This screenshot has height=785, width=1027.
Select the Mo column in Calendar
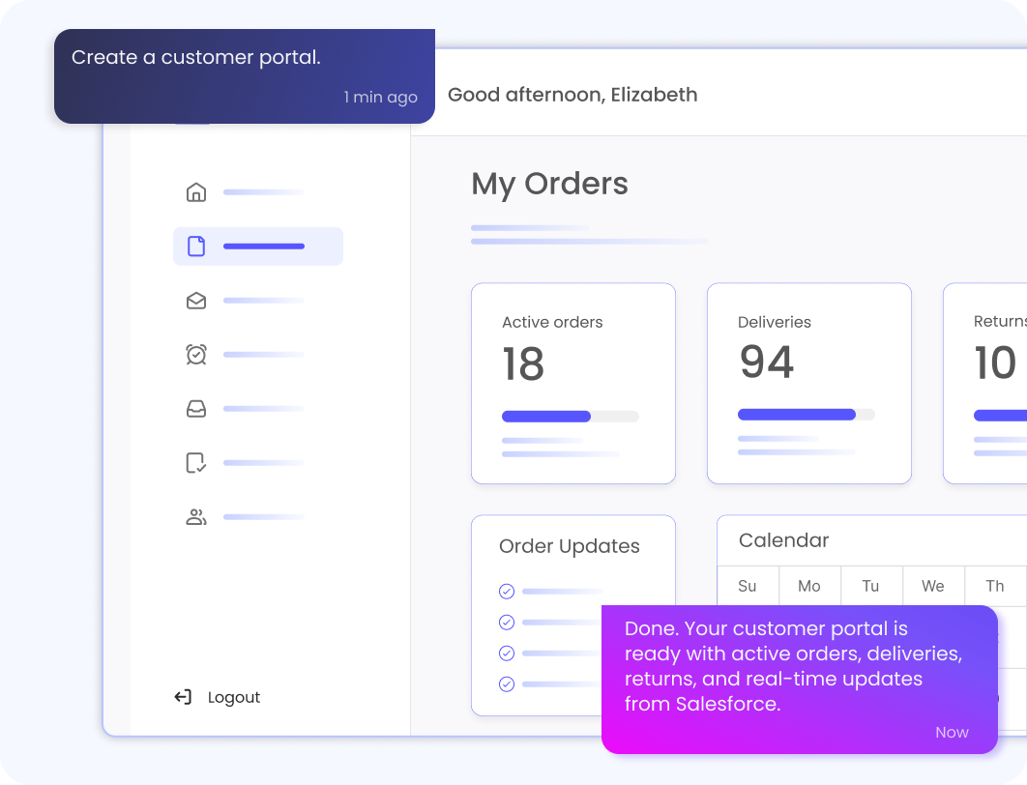point(809,586)
